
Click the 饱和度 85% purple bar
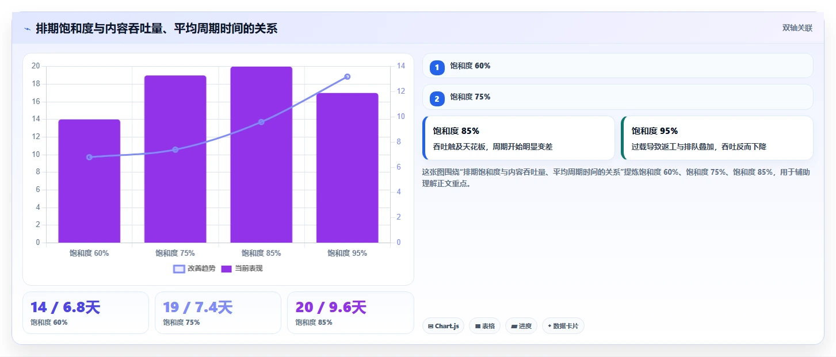click(x=261, y=155)
